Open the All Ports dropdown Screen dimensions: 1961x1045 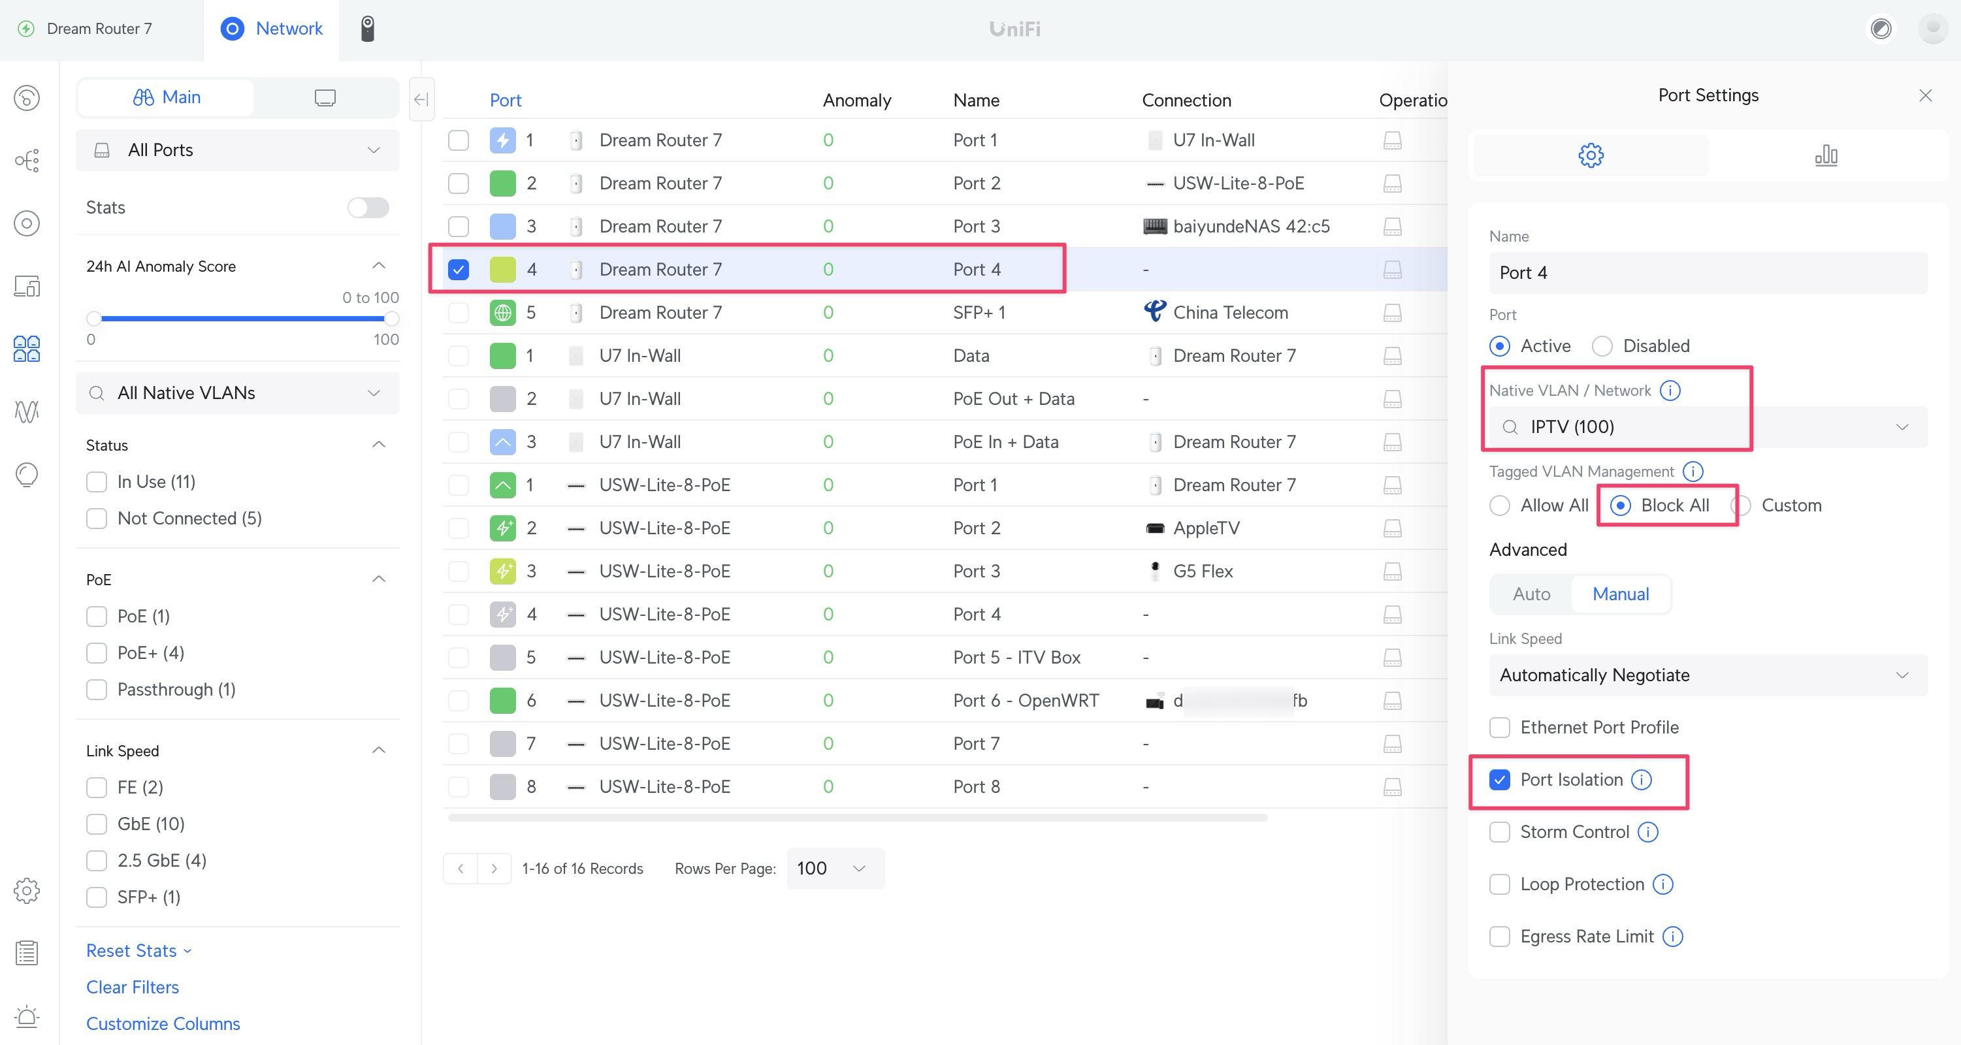(x=238, y=150)
